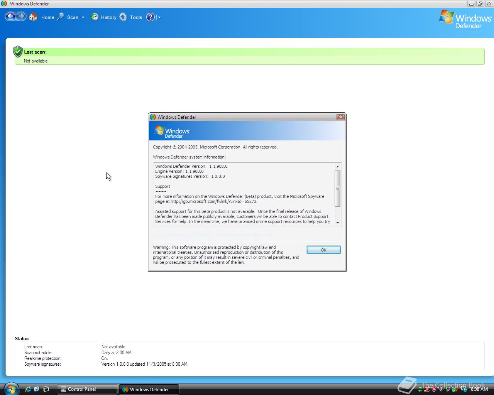The width and height of the screenshot is (494, 395).
Task: Select the History toolbar label
Action: click(x=108, y=17)
